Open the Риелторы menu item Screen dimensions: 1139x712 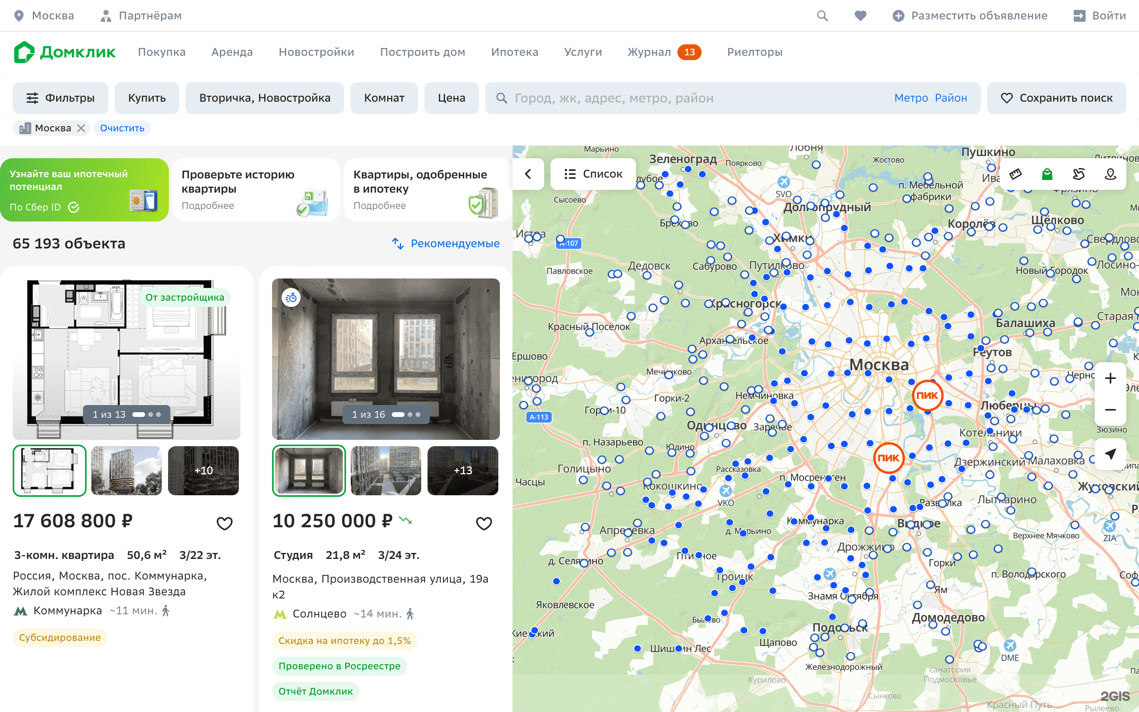click(x=755, y=52)
